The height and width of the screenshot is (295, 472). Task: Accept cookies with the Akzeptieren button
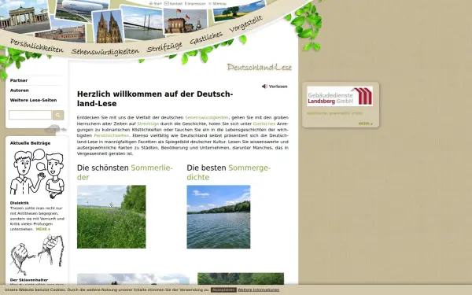coord(223,289)
